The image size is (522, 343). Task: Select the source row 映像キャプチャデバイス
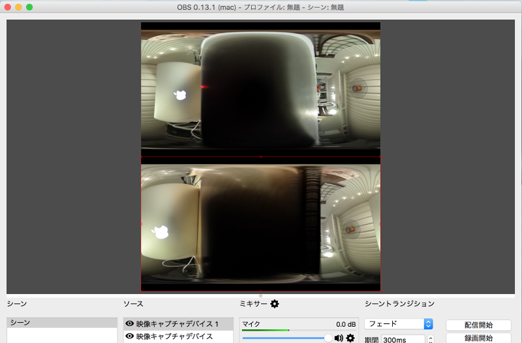178,336
